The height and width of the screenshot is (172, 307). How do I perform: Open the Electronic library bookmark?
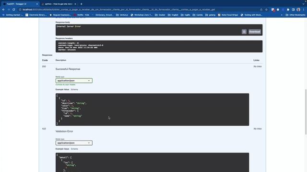tap(36, 15)
